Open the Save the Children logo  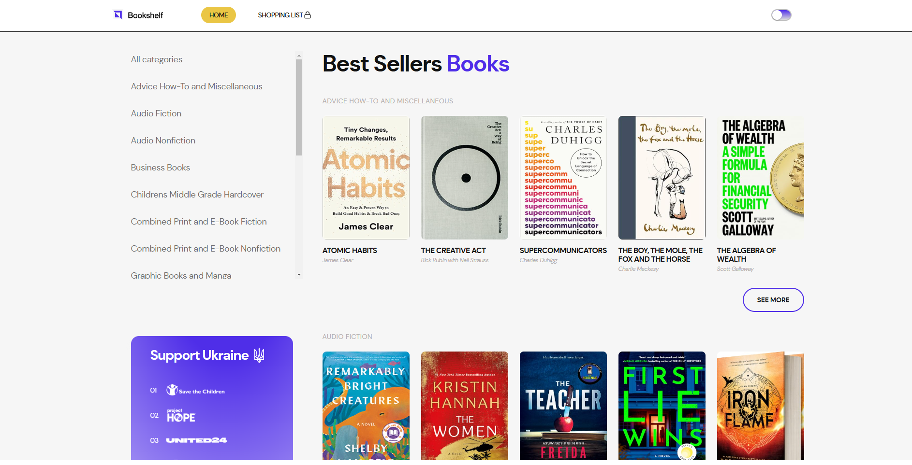click(x=196, y=390)
